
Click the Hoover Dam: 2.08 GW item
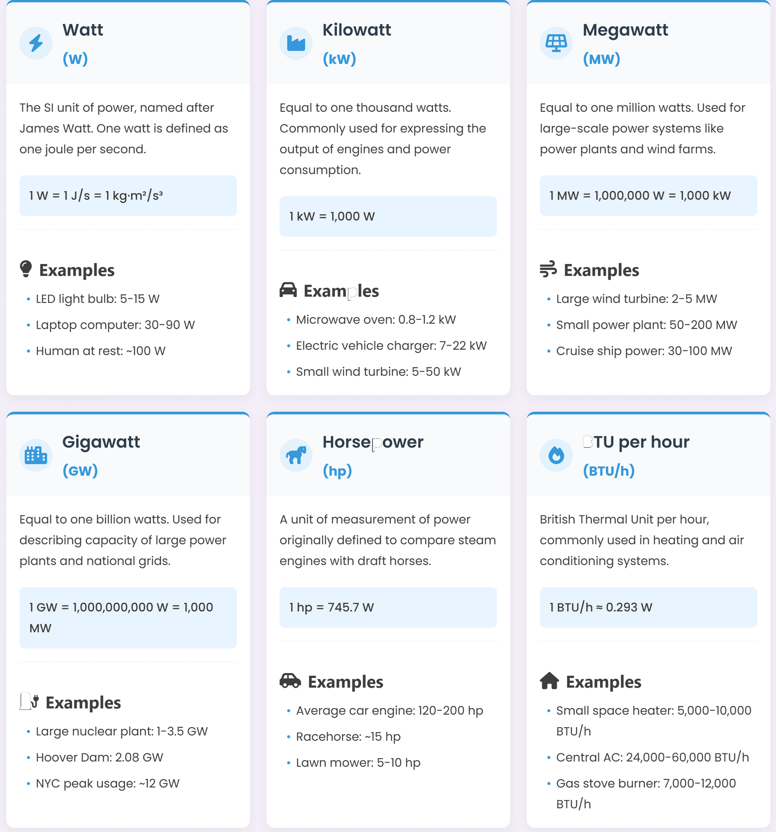coord(99,757)
